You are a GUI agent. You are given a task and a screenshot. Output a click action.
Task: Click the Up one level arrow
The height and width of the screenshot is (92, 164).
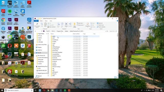point(42,31)
